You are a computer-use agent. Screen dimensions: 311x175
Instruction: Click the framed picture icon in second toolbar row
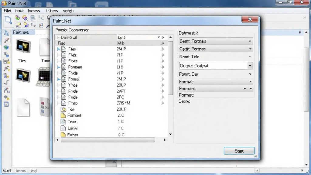click(x=41, y=25)
